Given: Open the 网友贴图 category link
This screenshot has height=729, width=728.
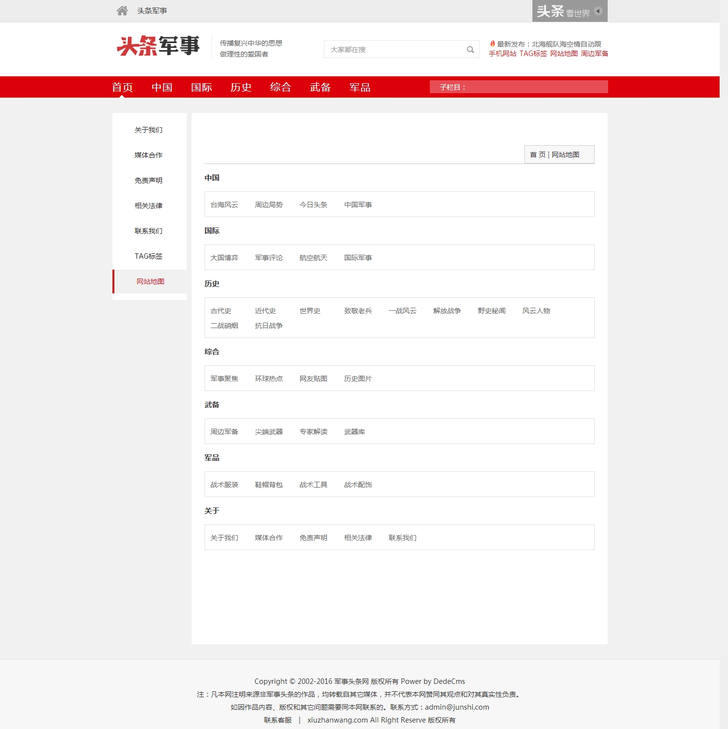Looking at the screenshot, I should (313, 379).
